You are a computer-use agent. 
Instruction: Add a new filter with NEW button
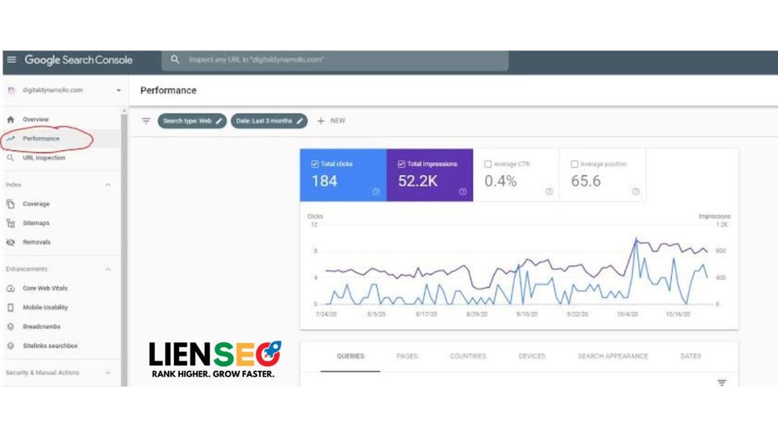[x=331, y=121]
